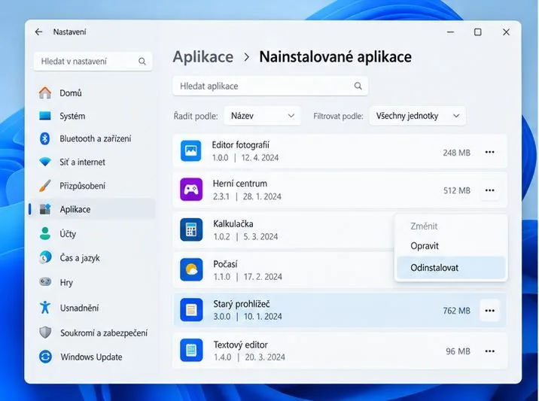Click the Textový editor app icon
This screenshot has height=401, width=539.
(x=191, y=350)
